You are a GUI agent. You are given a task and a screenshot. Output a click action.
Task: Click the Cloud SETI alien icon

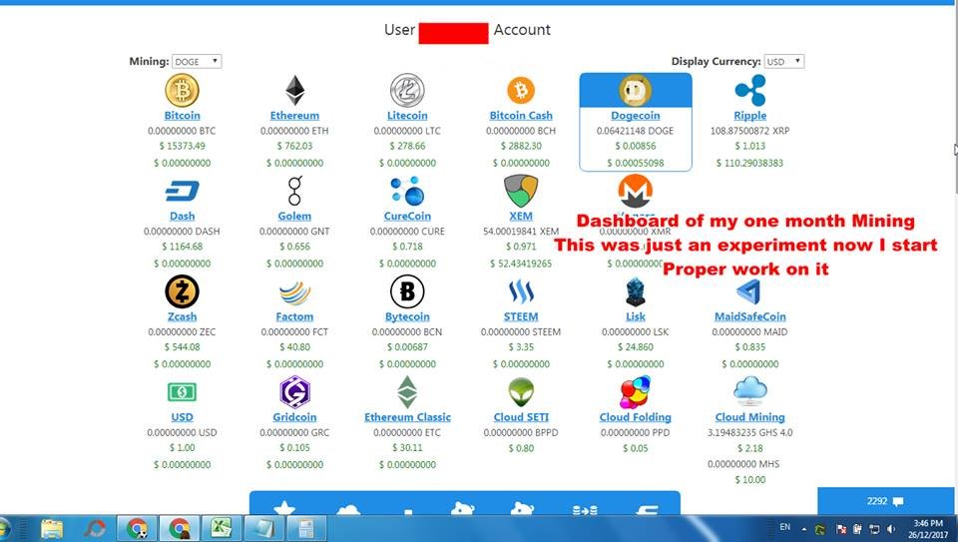[x=521, y=391]
